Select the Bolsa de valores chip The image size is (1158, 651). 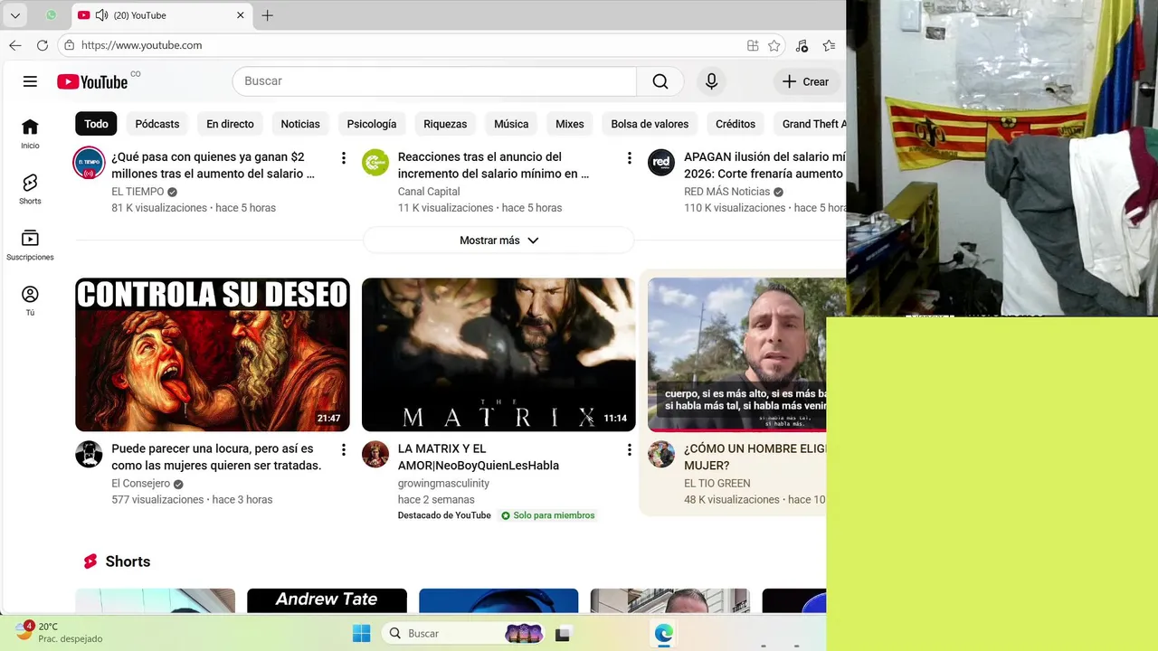[x=650, y=124]
